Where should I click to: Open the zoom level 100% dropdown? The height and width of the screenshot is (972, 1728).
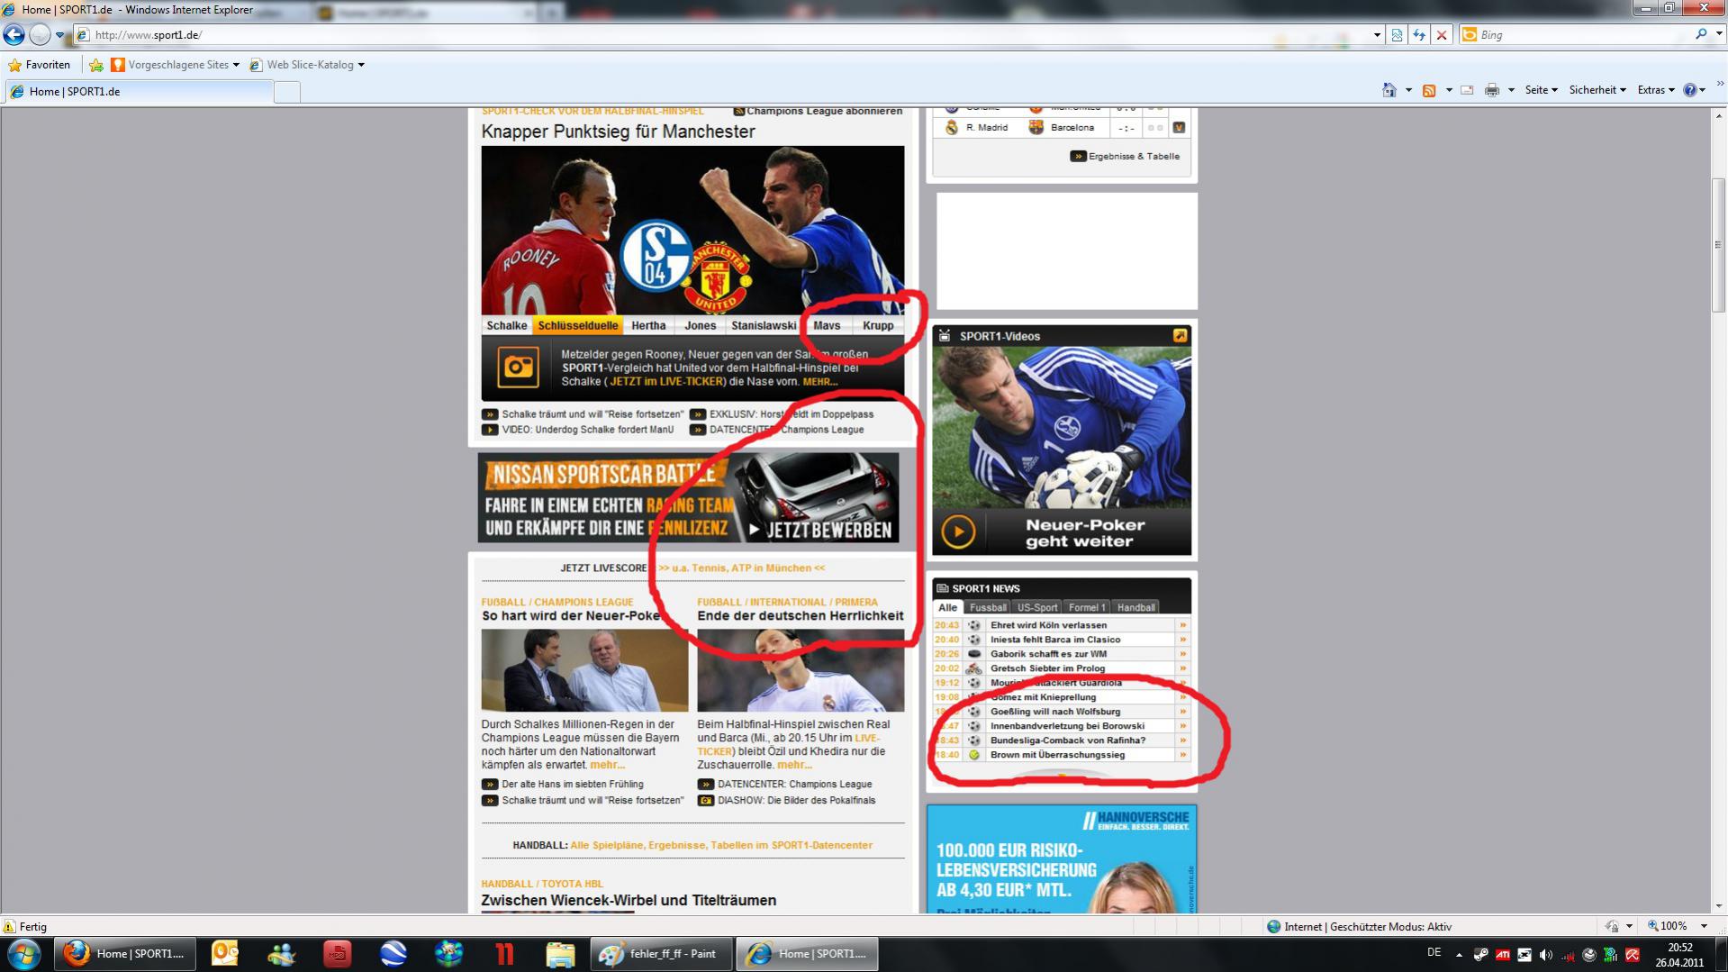[1704, 926]
